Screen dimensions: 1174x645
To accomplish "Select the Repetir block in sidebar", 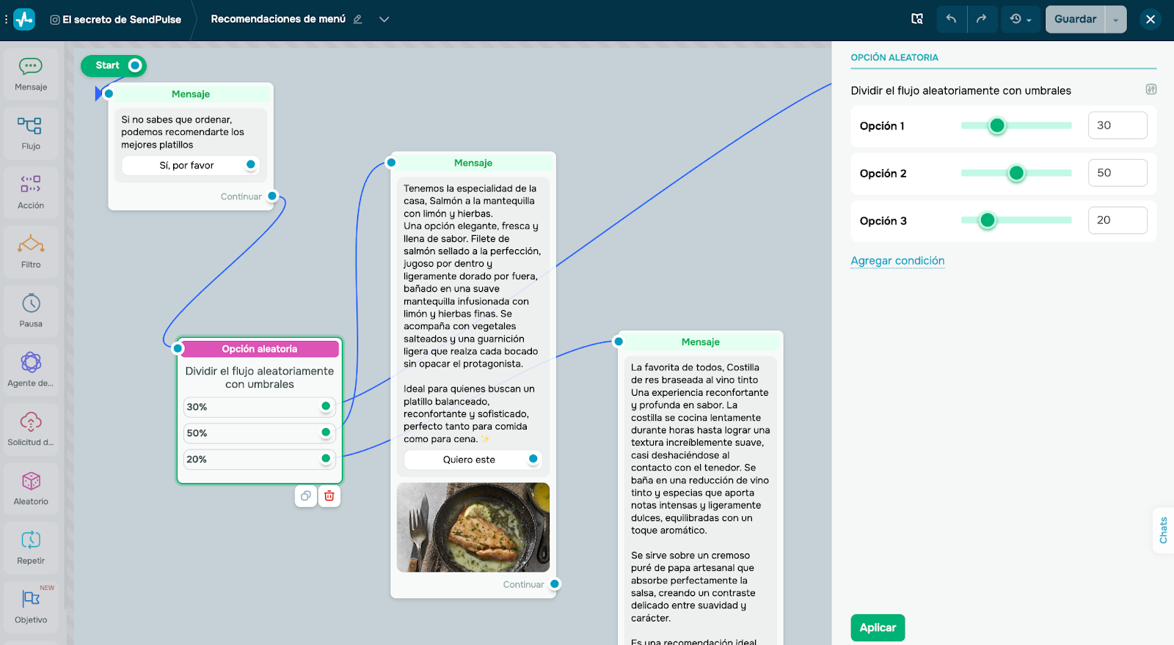I will [31, 548].
